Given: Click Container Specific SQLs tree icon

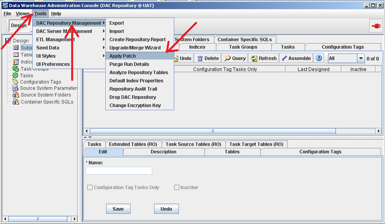Looking at the screenshot, I should click(x=16, y=102).
